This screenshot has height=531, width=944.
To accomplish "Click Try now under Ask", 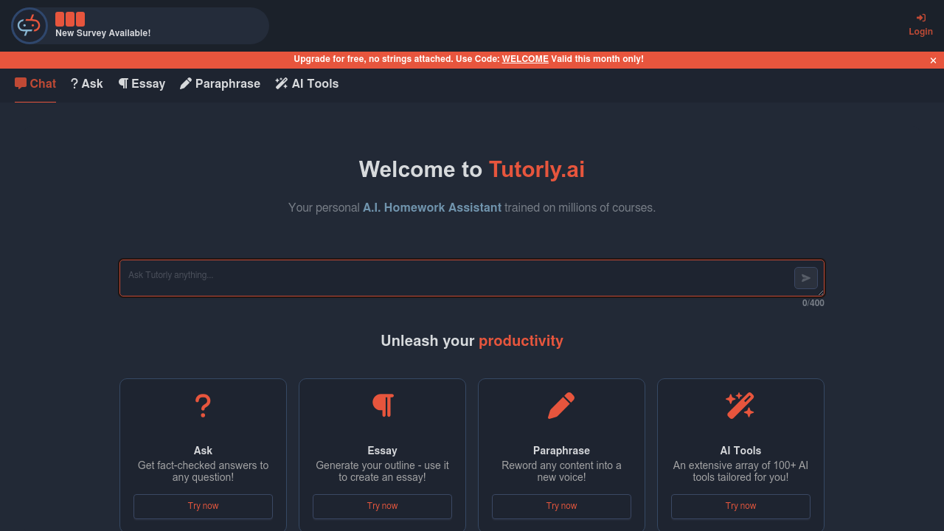I will click(203, 507).
